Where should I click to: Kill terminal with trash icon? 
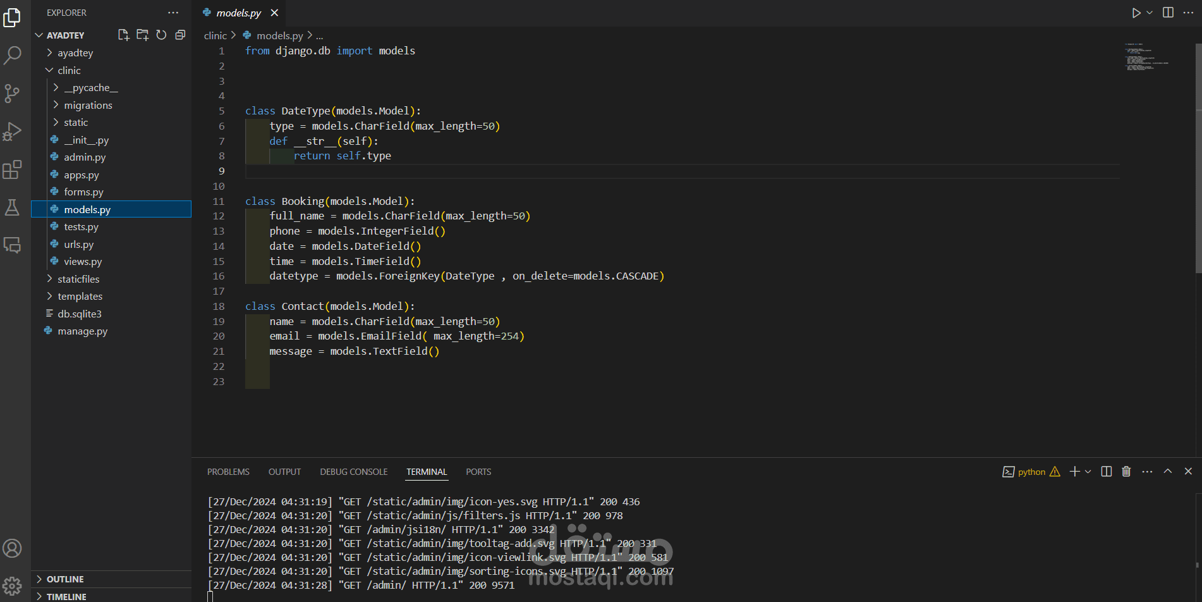1126,472
